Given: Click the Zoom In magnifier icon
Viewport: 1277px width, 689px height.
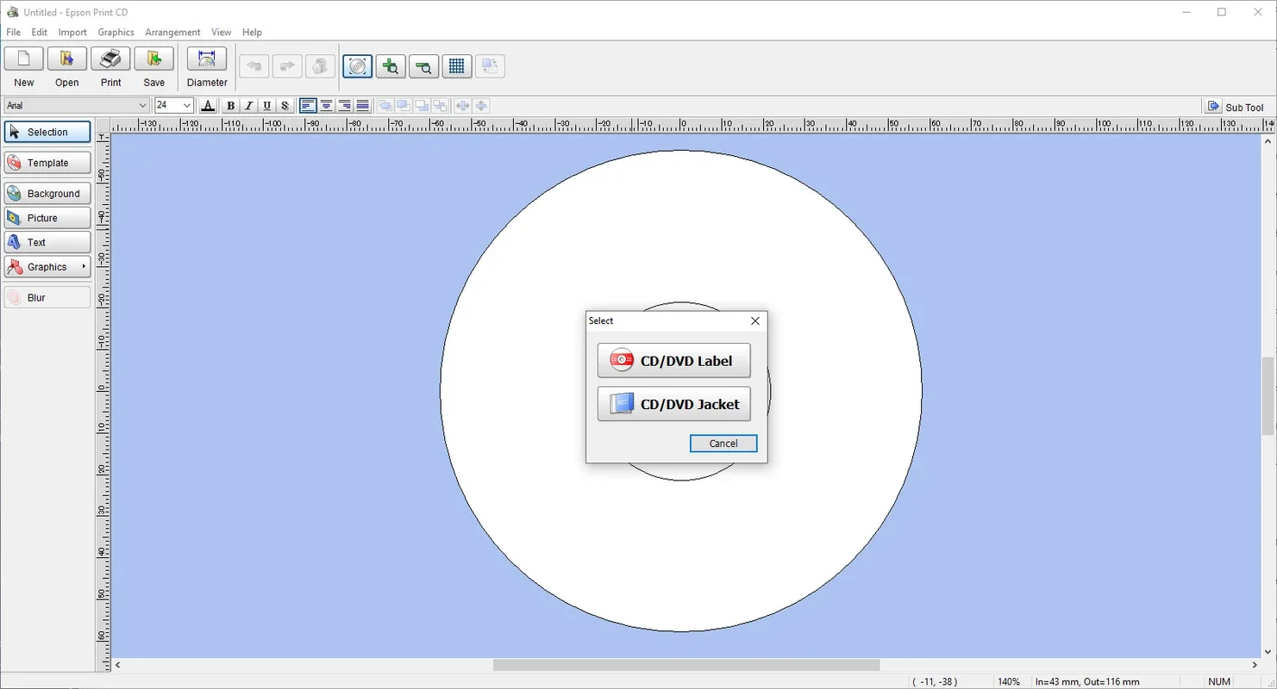Looking at the screenshot, I should point(391,66).
